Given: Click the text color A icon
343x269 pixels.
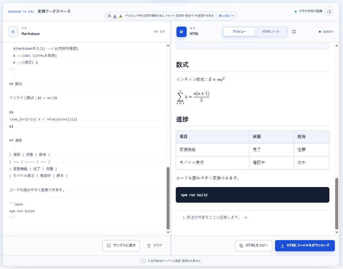Looking at the screenshot, I should click(115, 16).
